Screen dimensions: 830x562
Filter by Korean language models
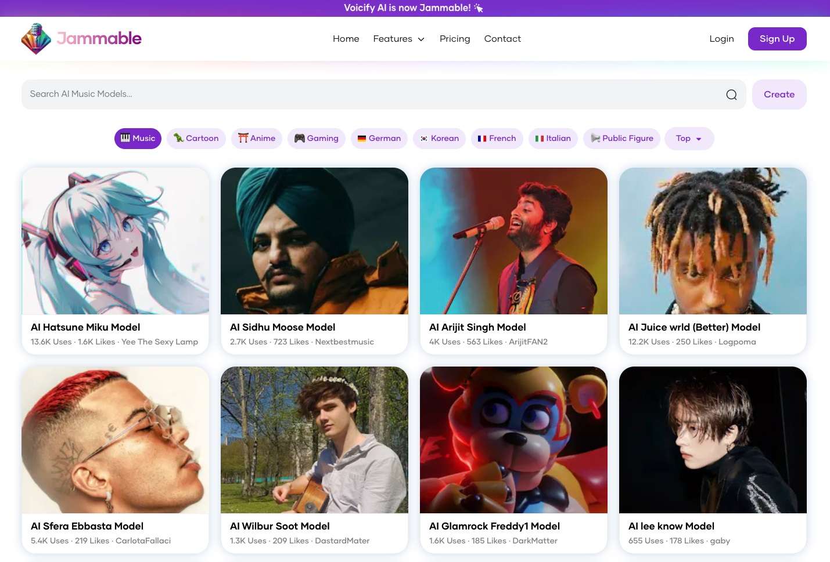coord(440,139)
